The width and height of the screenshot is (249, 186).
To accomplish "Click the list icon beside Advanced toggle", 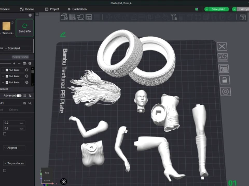I will pyautogui.click(x=25, y=96).
